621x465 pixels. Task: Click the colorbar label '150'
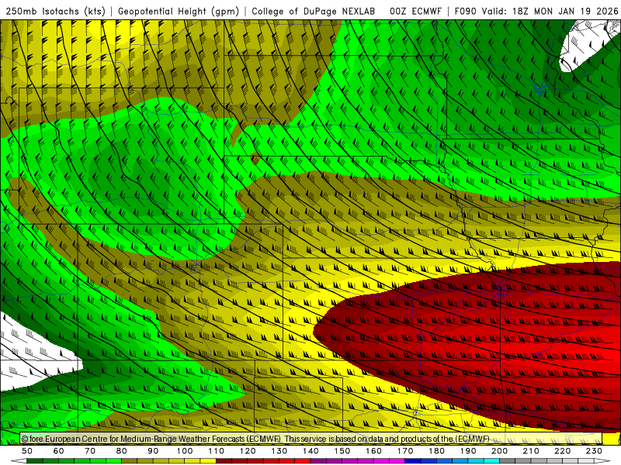click(342, 451)
